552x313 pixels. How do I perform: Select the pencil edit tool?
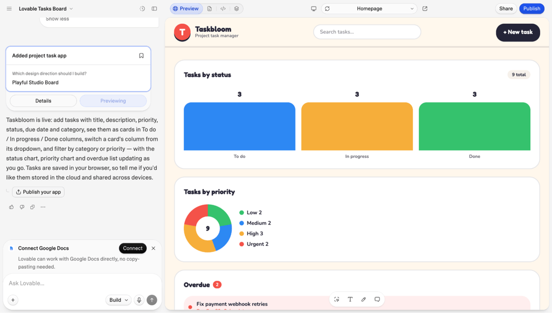point(363,300)
